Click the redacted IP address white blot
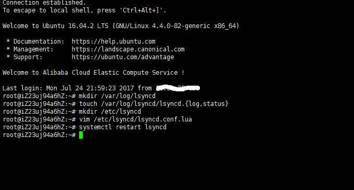Image resolution: width=354 pixels, height=190 pixels. pos(178,88)
